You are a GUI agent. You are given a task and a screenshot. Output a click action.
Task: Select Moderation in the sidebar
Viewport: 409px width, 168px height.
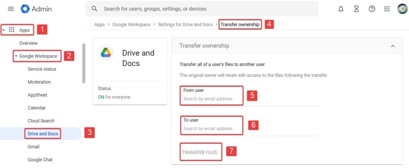[x=39, y=82]
